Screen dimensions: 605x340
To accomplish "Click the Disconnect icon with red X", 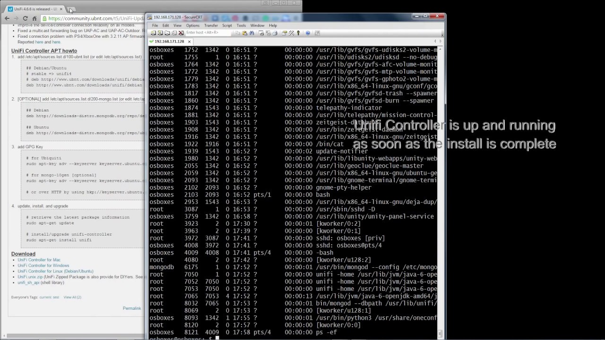I will [x=181, y=33].
